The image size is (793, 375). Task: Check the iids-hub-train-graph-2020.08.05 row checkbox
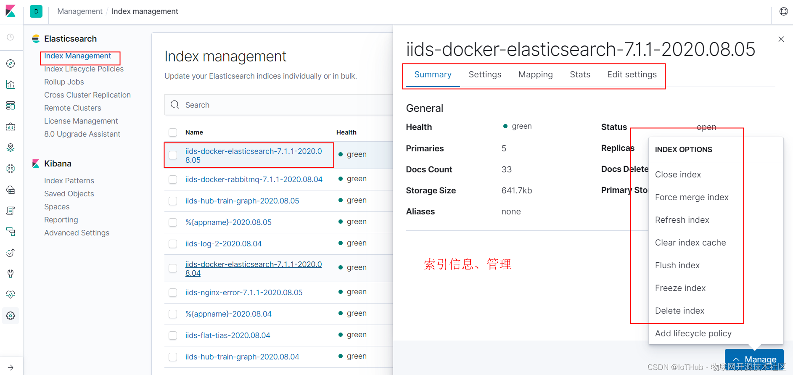[x=173, y=201]
